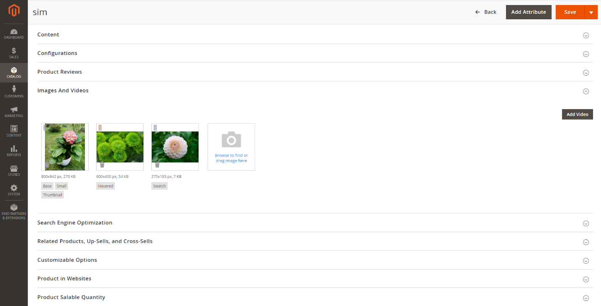Click the camera upload placeholder icon
Viewport: 601px width, 306px height.
231,139
